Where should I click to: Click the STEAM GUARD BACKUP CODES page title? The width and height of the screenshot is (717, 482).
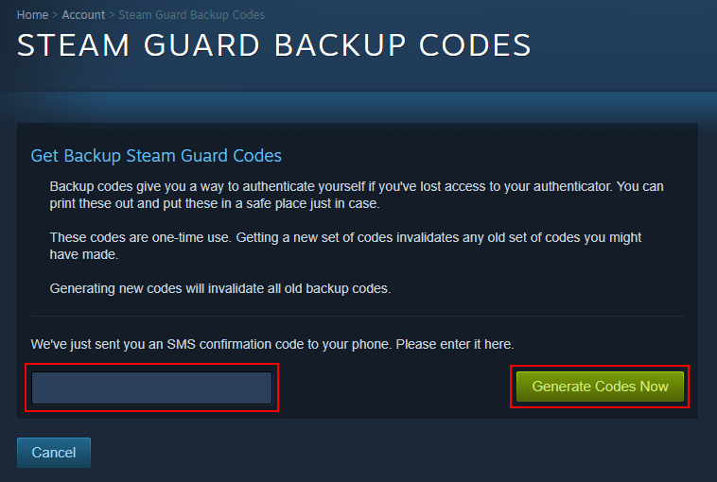pos(274,45)
